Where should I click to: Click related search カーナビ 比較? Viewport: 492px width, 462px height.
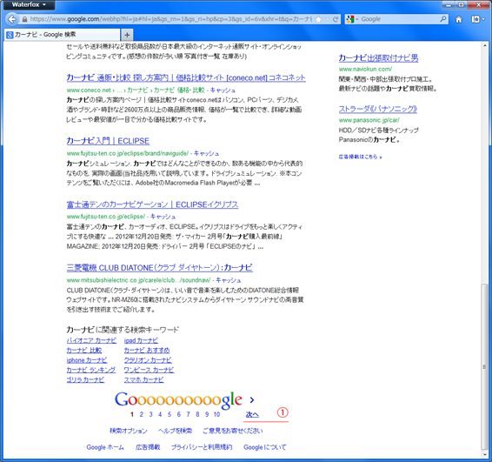point(84,350)
